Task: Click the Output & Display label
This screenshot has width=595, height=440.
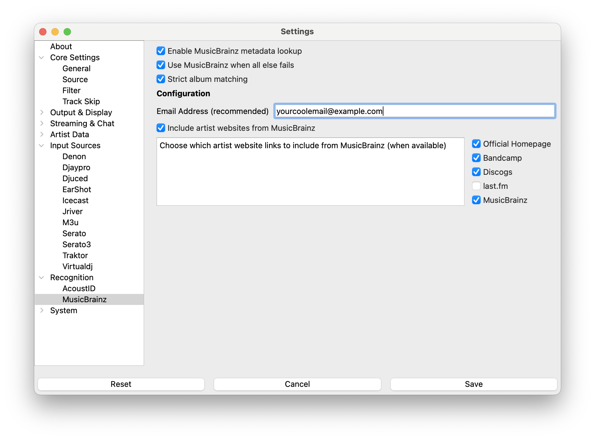Action: (81, 112)
